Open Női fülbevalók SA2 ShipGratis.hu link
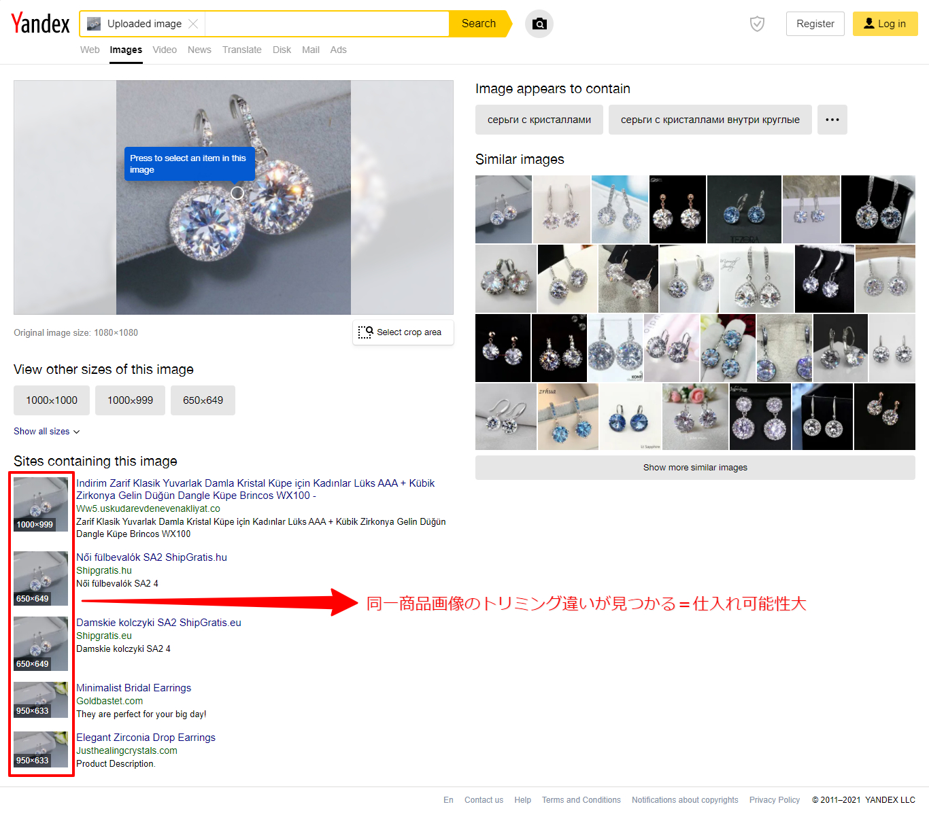 [152, 557]
